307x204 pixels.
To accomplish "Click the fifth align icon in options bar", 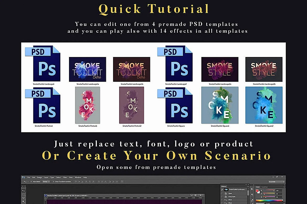I will pyautogui.click(x=90, y=182).
